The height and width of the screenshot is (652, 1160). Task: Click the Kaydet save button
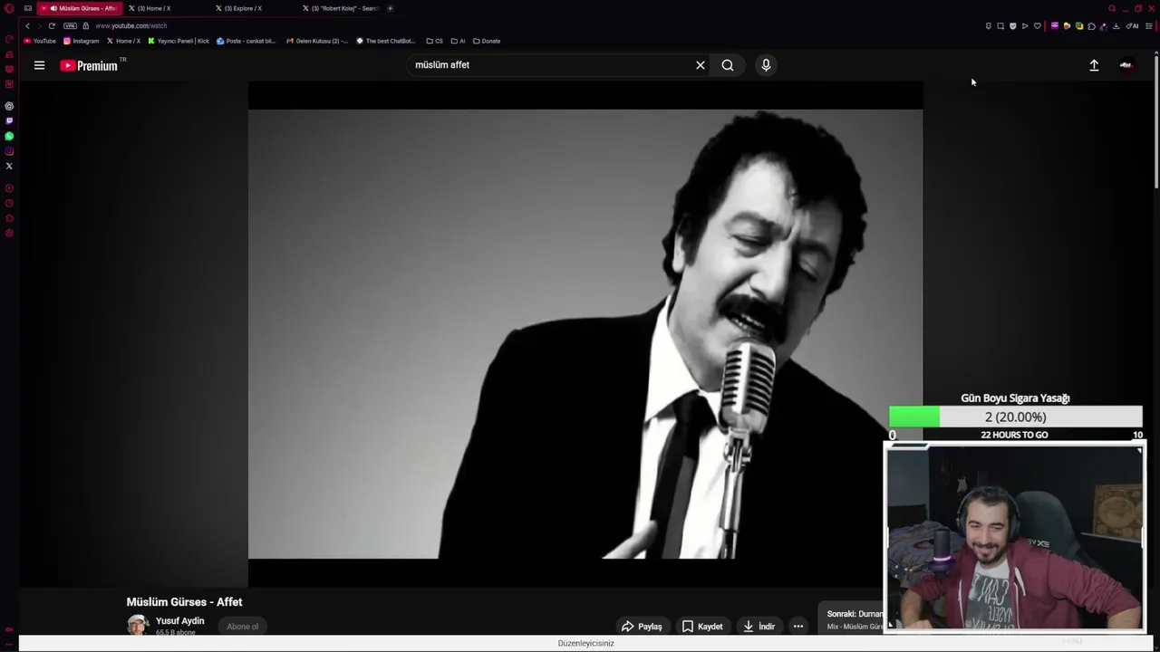pyautogui.click(x=702, y=626)
